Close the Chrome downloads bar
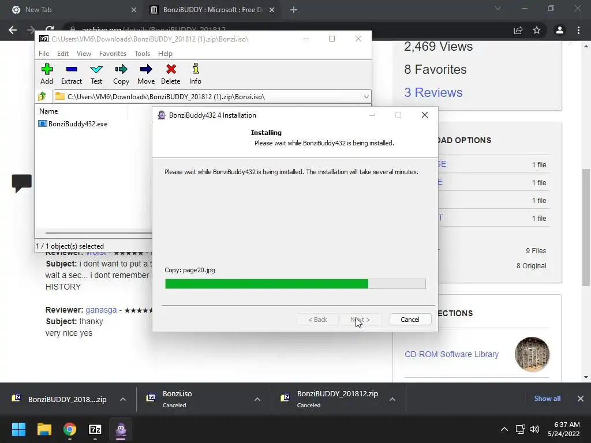Screen dimensions: 591x443 click(581, 399)
